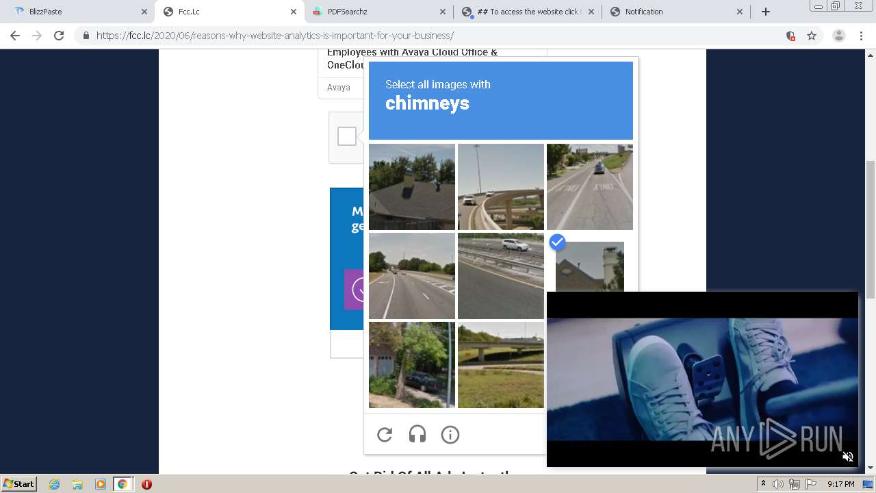This screenshot has width=876, height=493.
Task: Close the BlizzPaste tab
Action: (144, 12)
